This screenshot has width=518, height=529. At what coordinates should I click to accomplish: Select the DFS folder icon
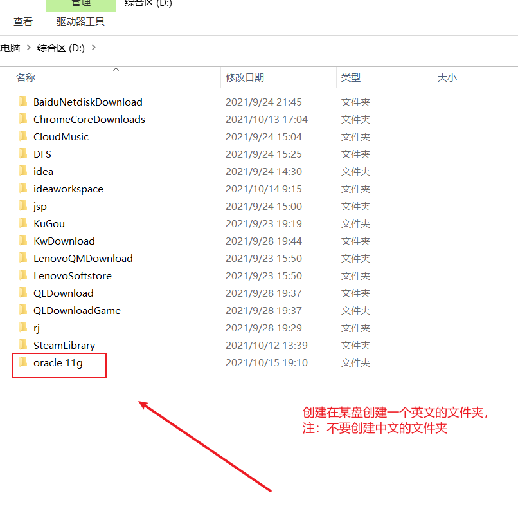click(24, 154)
